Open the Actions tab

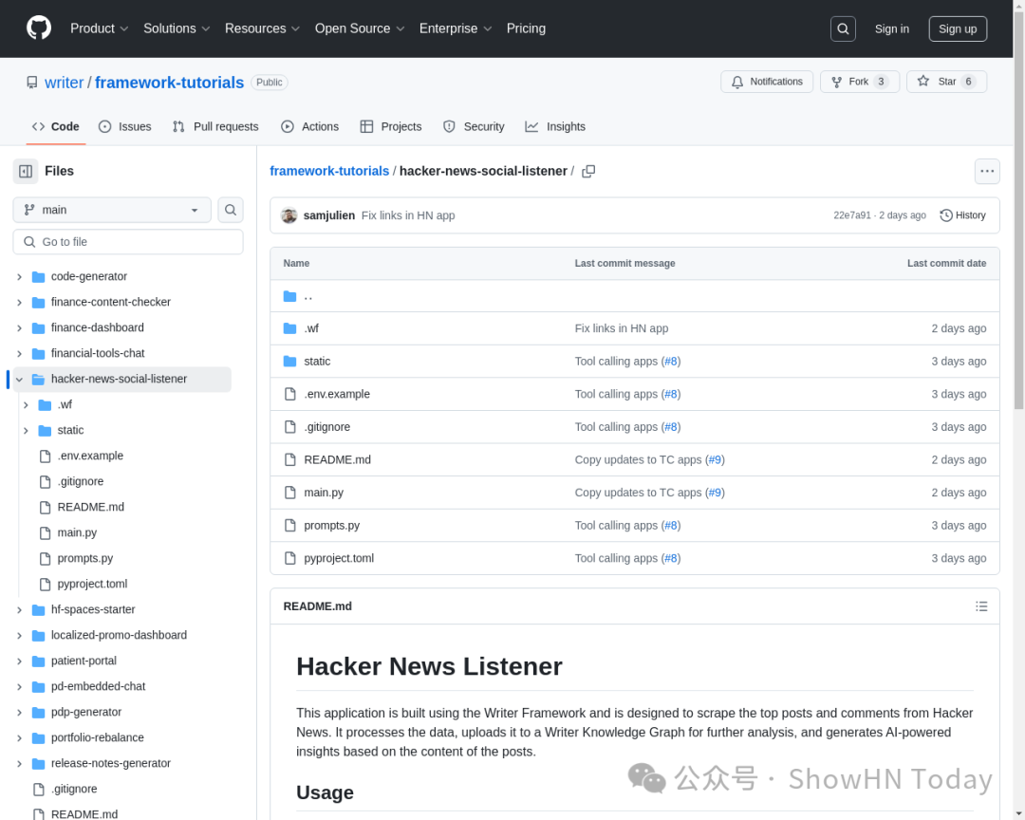point(309,126)
